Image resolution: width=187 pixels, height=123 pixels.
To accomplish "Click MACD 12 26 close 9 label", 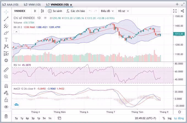I will 24,89.
